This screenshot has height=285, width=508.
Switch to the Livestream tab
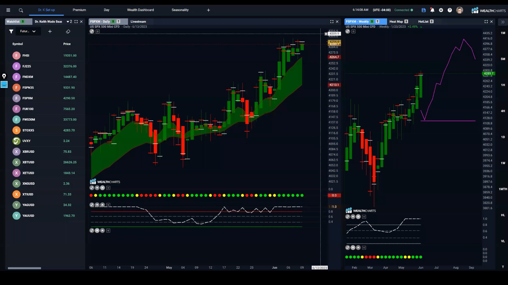[x=138, y=22]
